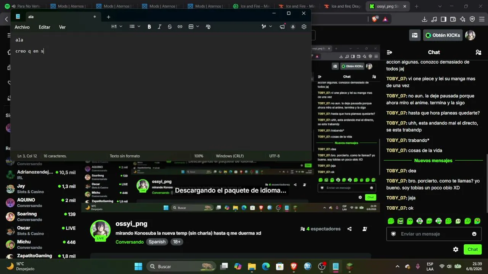
Task: Jump to 'Nuevos mensajes' in chat
Action: 433,161
